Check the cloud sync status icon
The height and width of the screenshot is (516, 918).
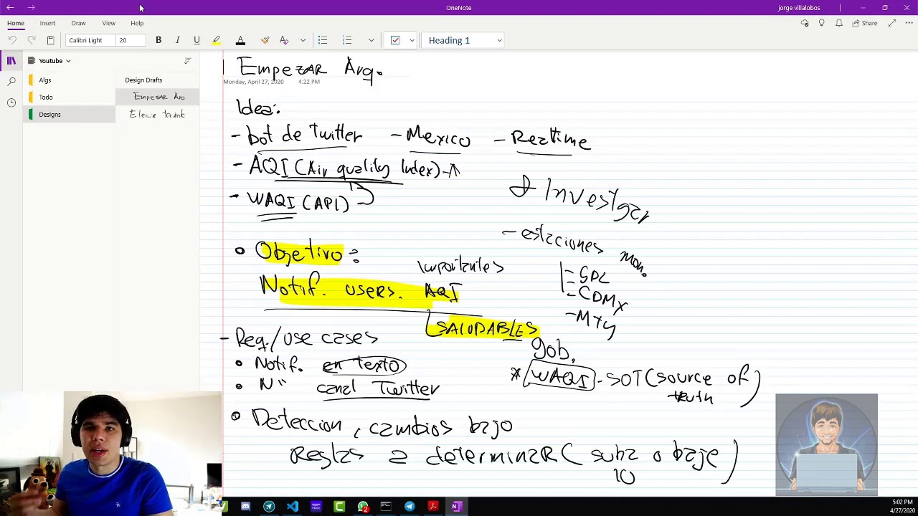(805, 23)
